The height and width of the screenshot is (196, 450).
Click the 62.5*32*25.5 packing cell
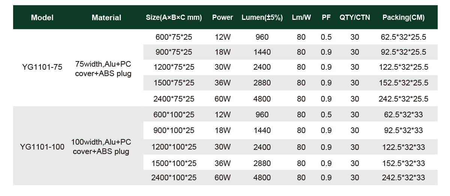coord(403,37)
